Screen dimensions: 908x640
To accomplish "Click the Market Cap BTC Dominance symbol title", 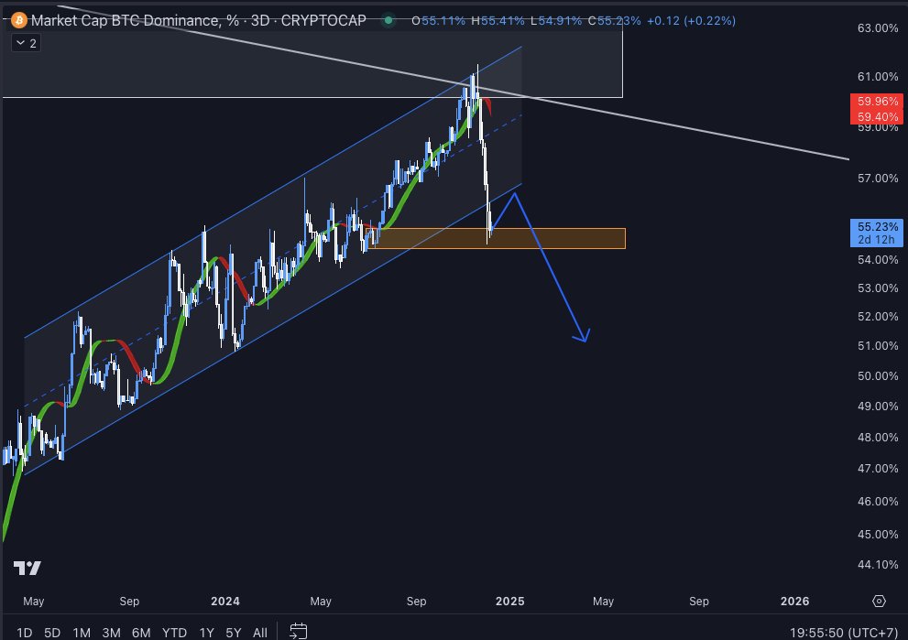I will point(199,21).
